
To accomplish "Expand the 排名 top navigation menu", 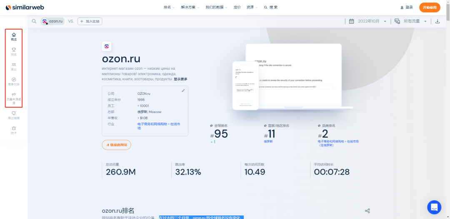I will [x=169, y=7].
